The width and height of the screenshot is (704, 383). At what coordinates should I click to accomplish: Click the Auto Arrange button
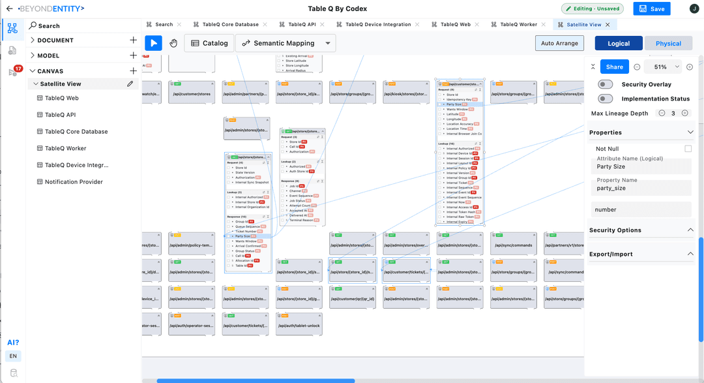[559, 43]
